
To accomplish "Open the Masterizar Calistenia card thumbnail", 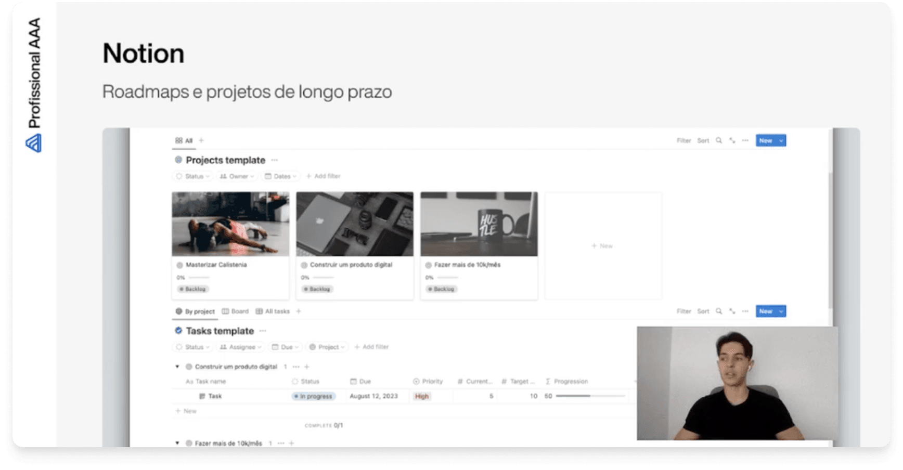I will click(230, 224).
